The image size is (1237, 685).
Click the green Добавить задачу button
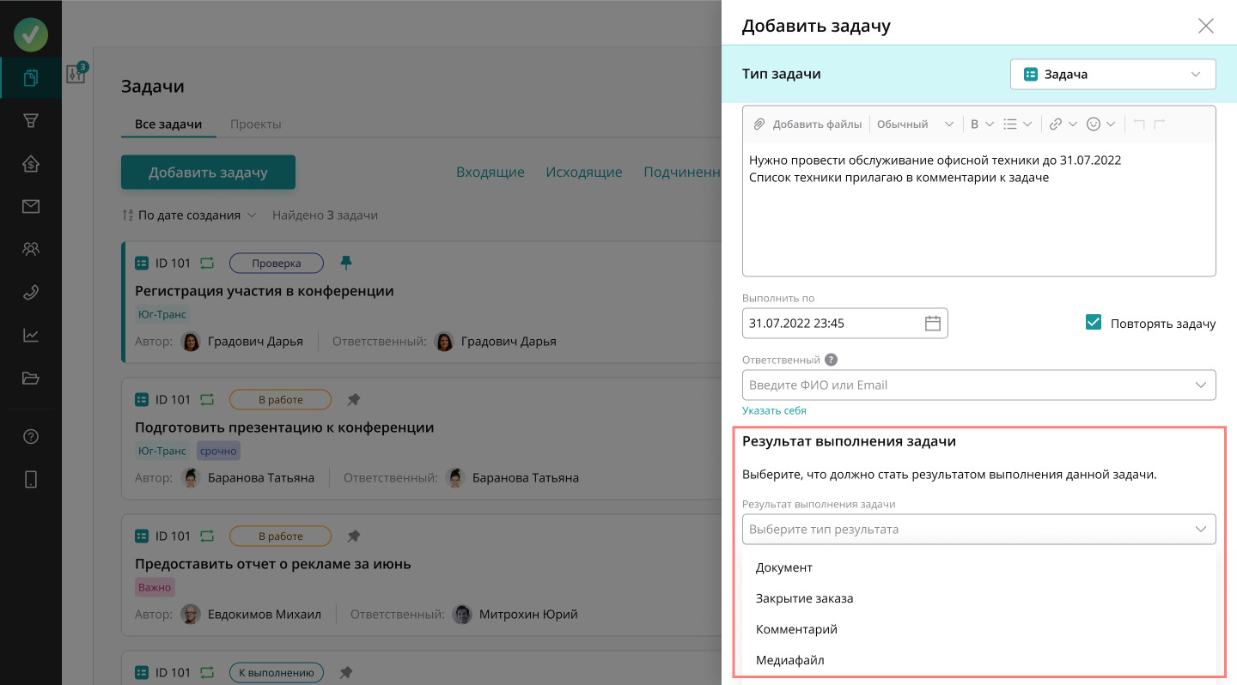(208, 173)
